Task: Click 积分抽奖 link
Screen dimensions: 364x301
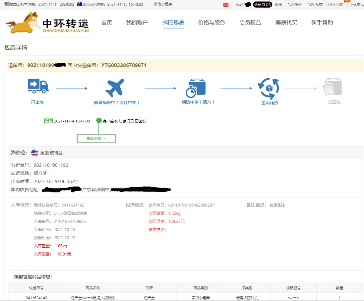Action: (335, 5)
